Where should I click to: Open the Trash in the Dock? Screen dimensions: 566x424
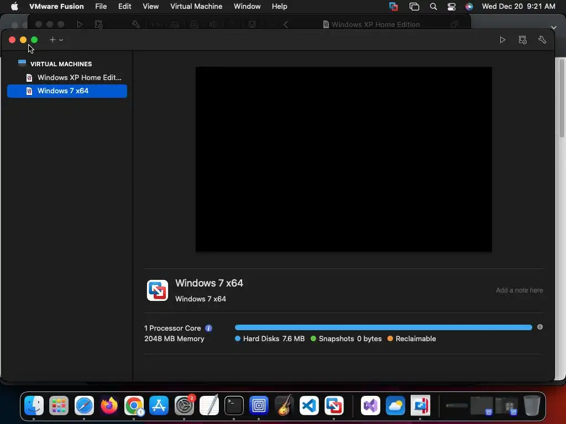click(x=532, y=405)
